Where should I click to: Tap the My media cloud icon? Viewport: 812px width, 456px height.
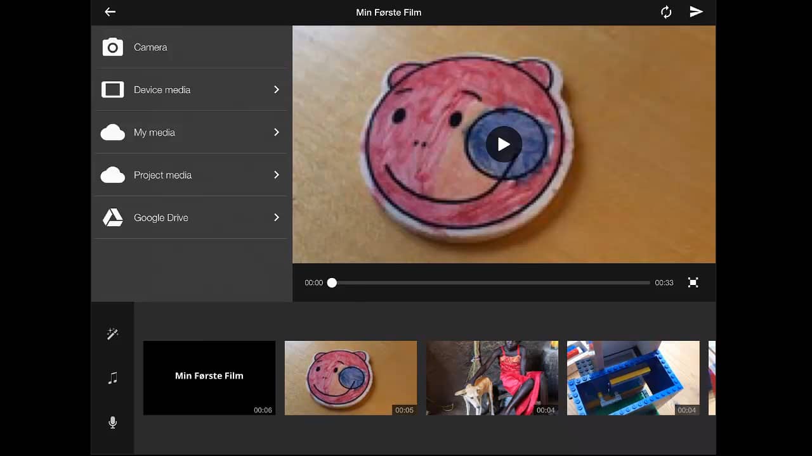coord(113,132)
